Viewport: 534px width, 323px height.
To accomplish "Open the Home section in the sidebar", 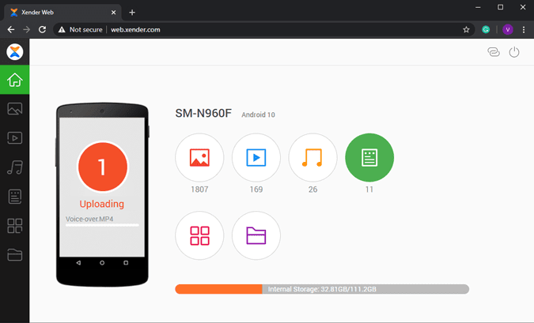I will point(15,80).
